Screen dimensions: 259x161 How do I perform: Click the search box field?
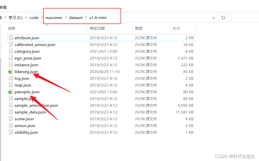(245, 17)
